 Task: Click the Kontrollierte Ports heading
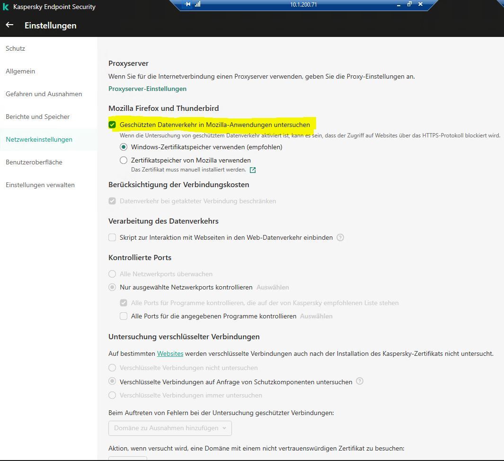(x=140, y=258)
